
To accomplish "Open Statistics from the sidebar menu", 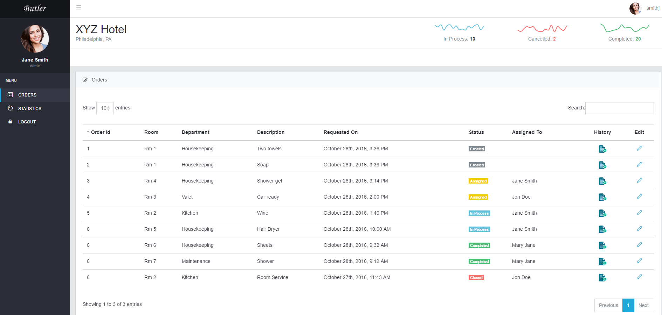I will pos(30,109).
